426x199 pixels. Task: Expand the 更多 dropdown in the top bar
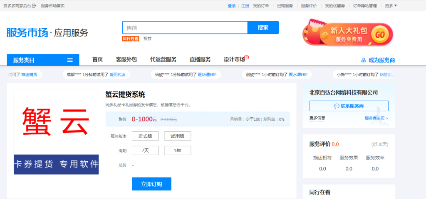(391, 6)
